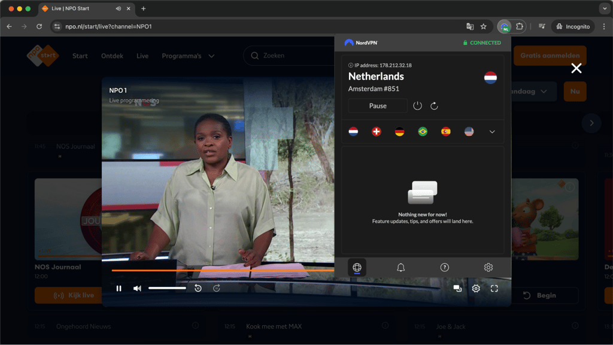View site information icon in address bar

pyautogui.click(x=57, y=26)
